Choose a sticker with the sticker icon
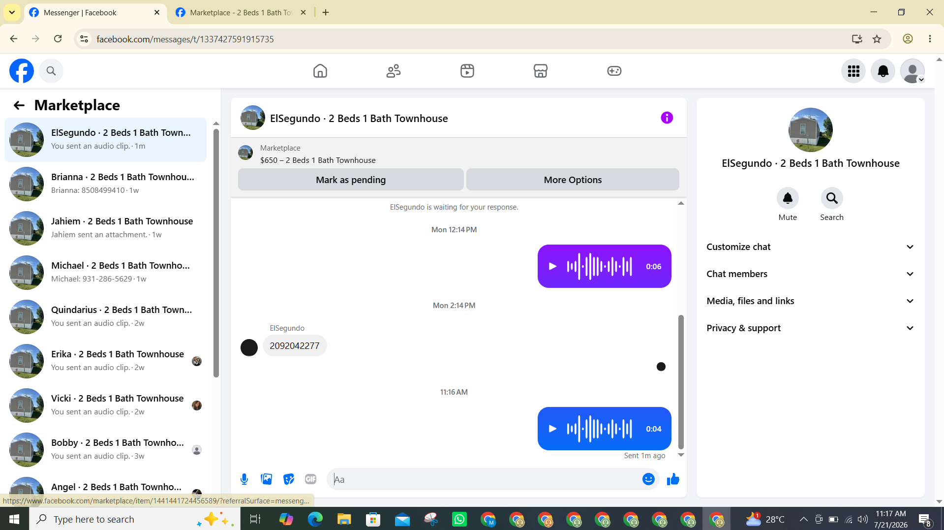Image resolution: width=944 pixels, height=530 pixels. point(288,479)
